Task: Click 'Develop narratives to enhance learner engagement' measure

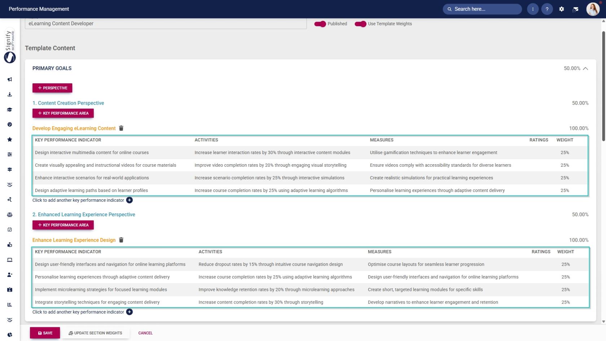Action: tap(433, 302)
